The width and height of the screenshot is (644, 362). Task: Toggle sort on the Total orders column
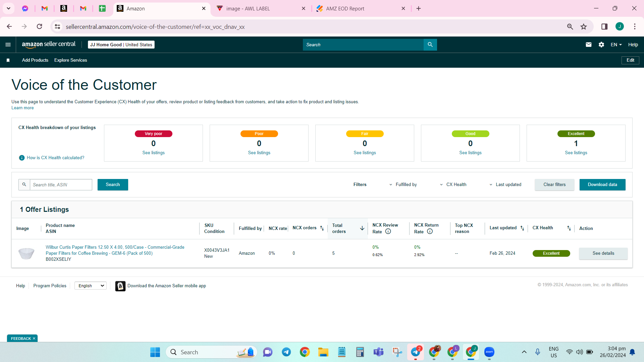click(x=362, y=228)
